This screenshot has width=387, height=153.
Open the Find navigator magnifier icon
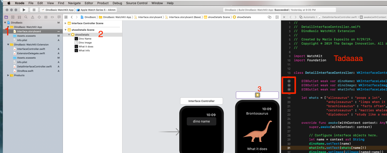[x=26, y=17]
